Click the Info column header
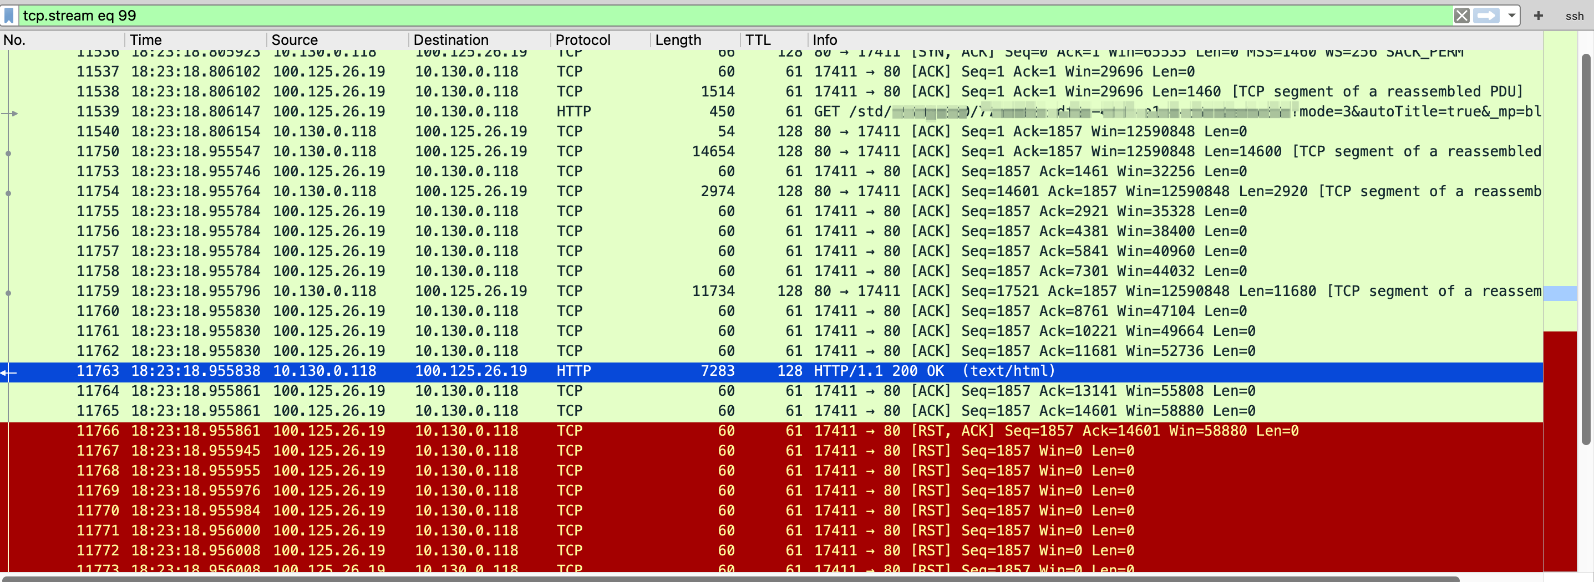 [824, 40]
